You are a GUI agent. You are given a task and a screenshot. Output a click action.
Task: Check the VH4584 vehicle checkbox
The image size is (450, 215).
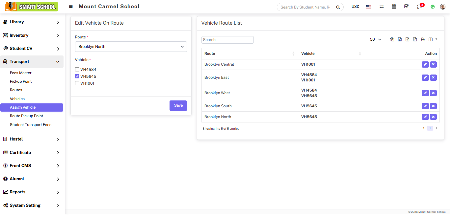point(77,70)
